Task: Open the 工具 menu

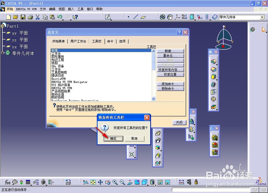Action: coord(80,9)
